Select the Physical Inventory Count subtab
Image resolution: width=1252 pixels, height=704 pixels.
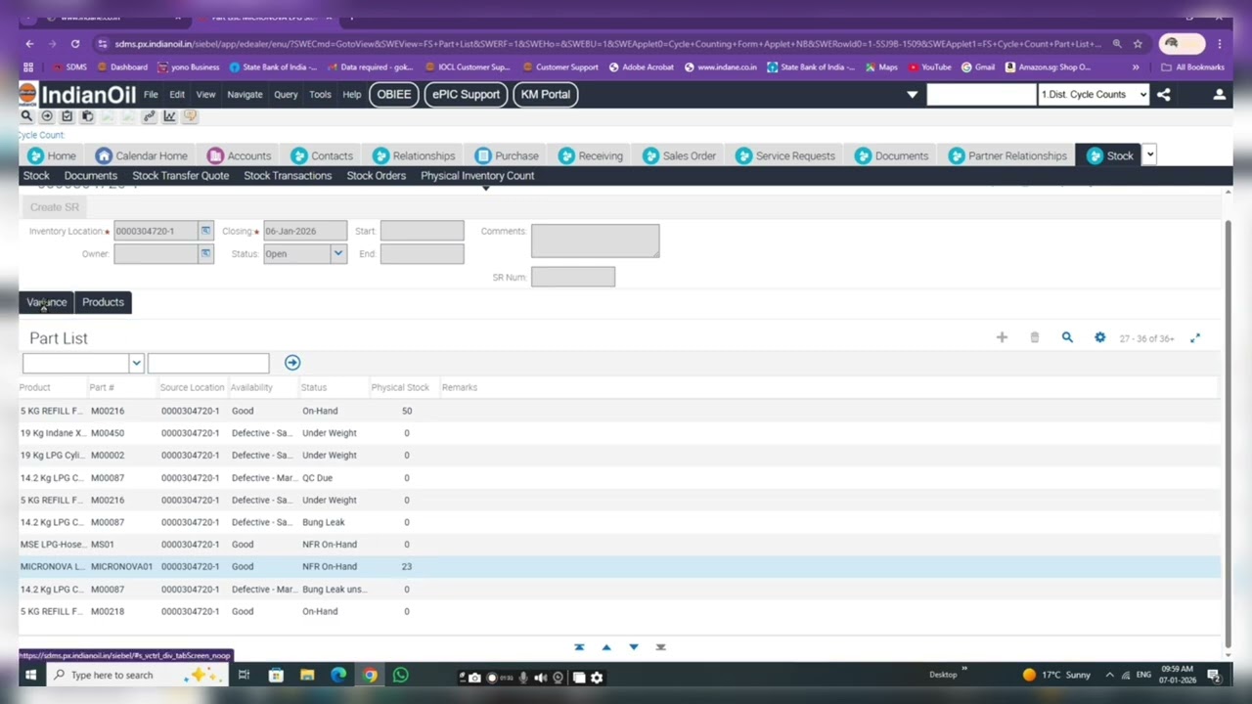click(477, 176)
